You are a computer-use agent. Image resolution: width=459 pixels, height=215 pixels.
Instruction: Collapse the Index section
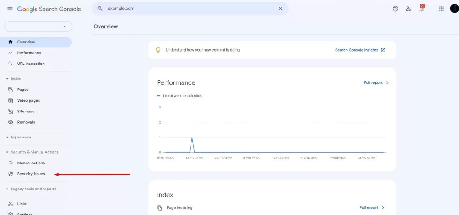click(x=13, y=79)
